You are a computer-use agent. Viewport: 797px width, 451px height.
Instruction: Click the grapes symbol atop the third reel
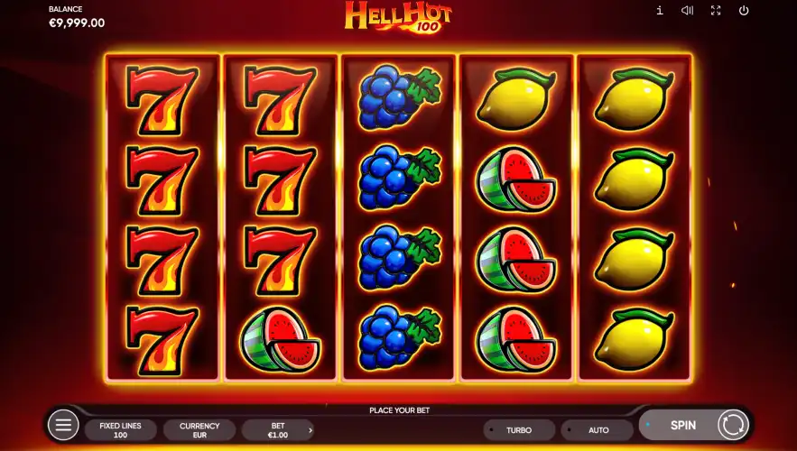point(399,97)
